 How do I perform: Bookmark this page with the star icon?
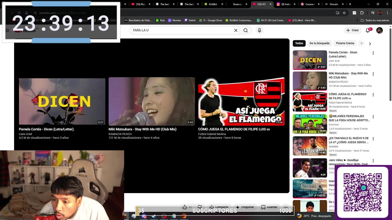tap(344, 13)
